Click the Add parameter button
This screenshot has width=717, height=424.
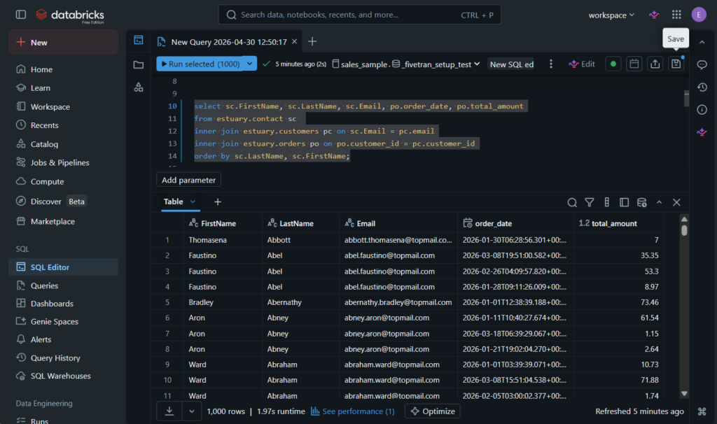tap(188, 180)
